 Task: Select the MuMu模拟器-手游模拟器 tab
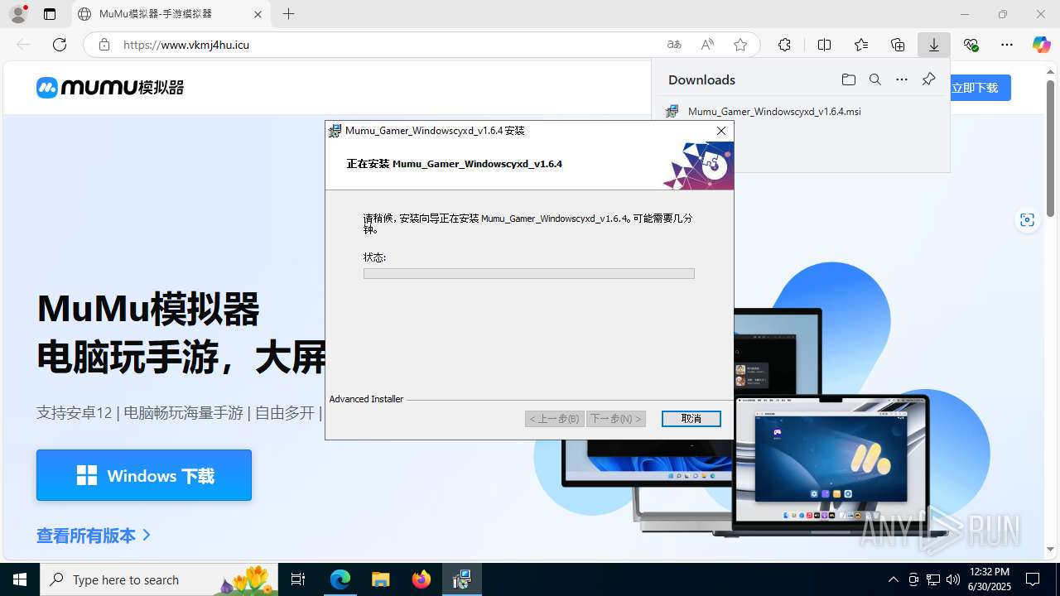tap(171, 14)
